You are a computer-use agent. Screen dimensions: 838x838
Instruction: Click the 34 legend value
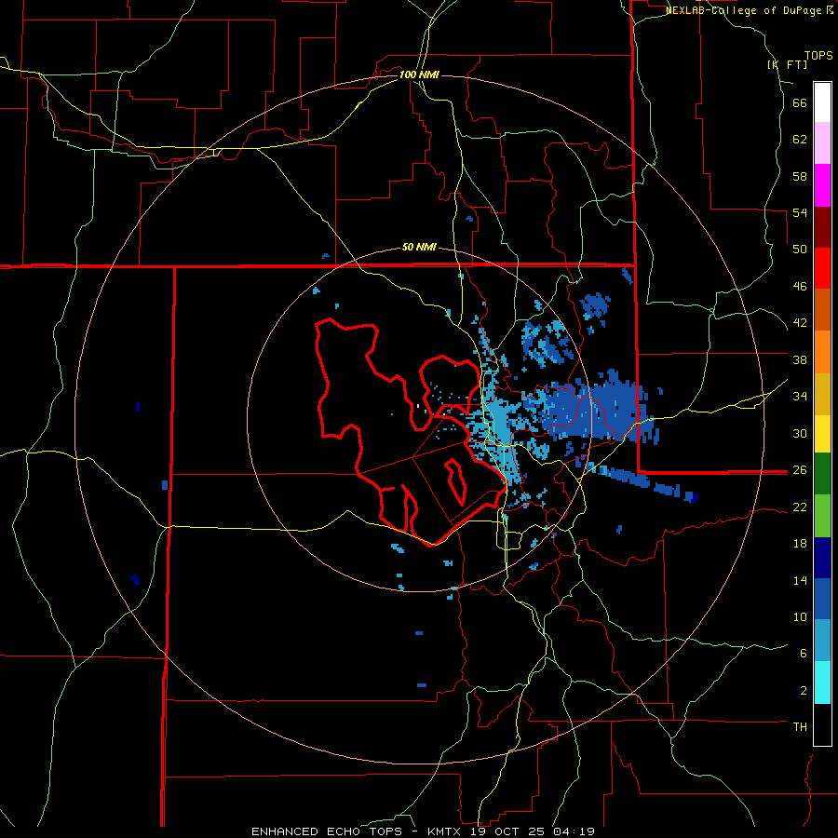pyautogui.click(x=800, y=396)
